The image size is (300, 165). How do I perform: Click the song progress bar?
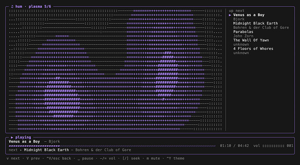[112, 146]
